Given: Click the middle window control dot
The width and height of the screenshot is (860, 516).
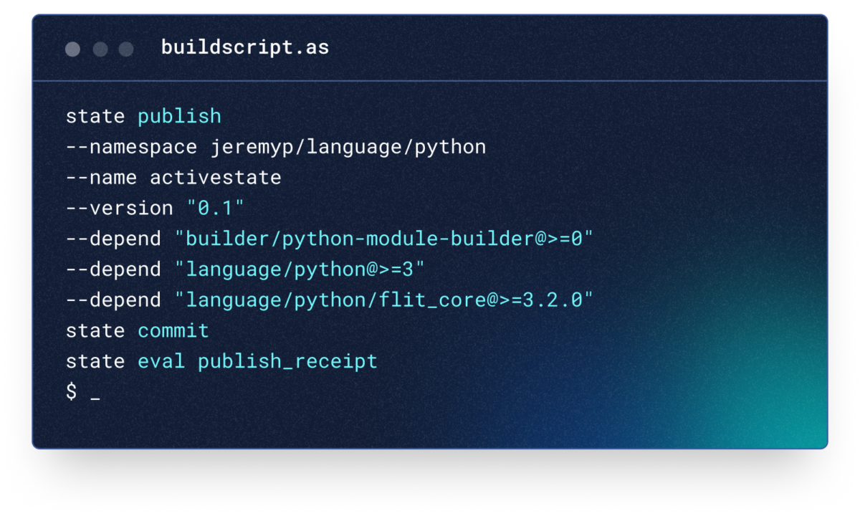Looking at the screenshot, I should pos(100,49).
